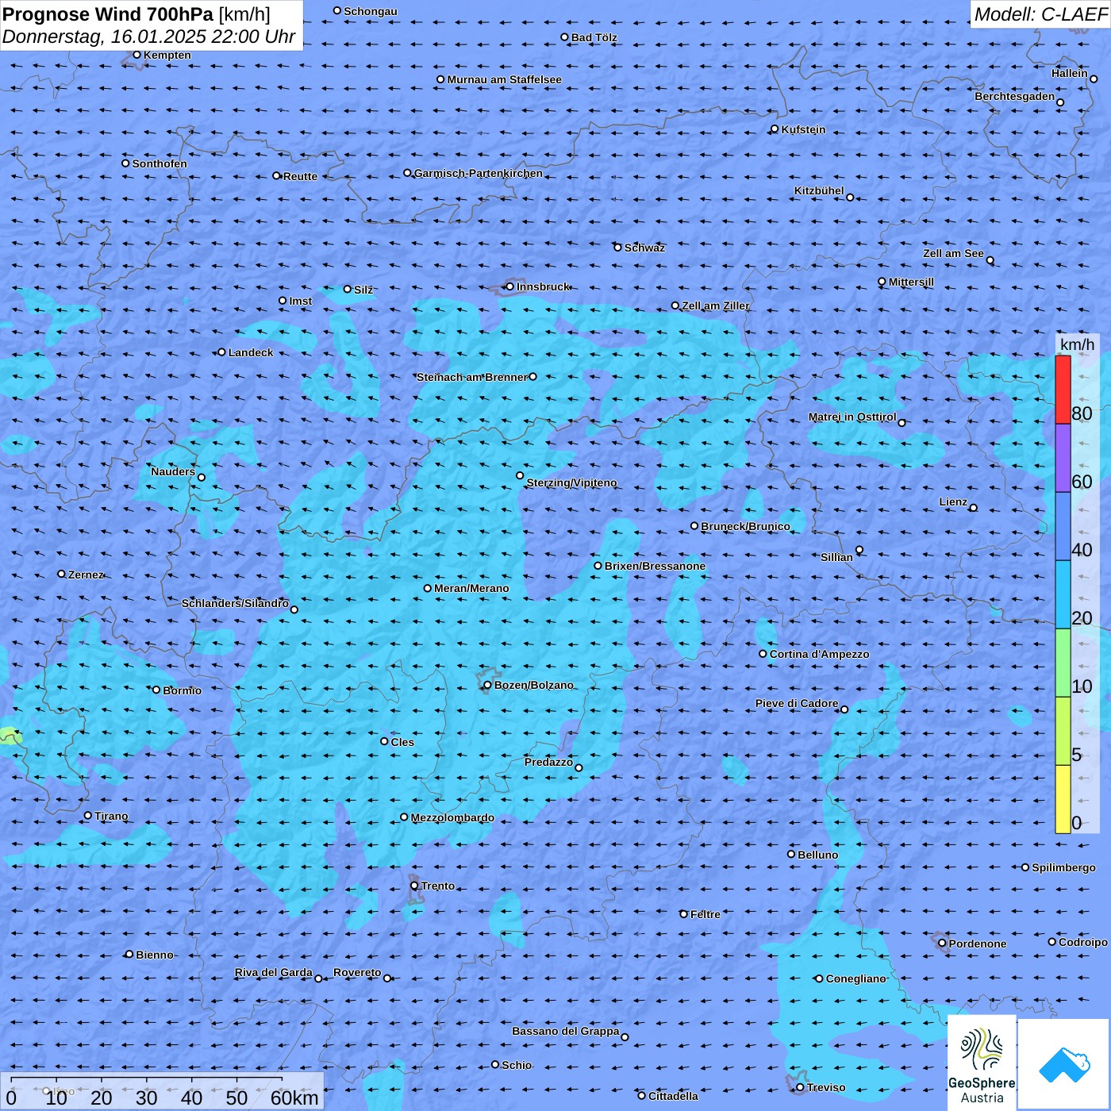The width and height of the screenshot is (1111, 1111).
Task: Click the "Schlanders/Silandro" label
Action: tap(235, 603)
